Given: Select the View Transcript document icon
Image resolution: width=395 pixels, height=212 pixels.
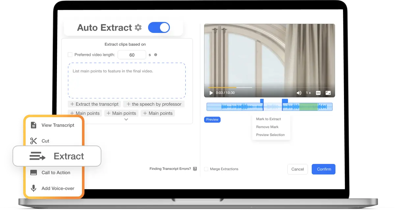Looking at the screenshot, I should [34, 125].
